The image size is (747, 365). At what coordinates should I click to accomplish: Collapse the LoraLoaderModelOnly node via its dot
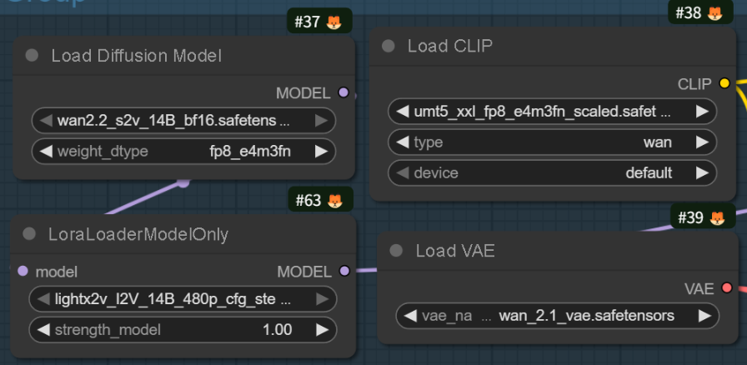coord(29,234)
